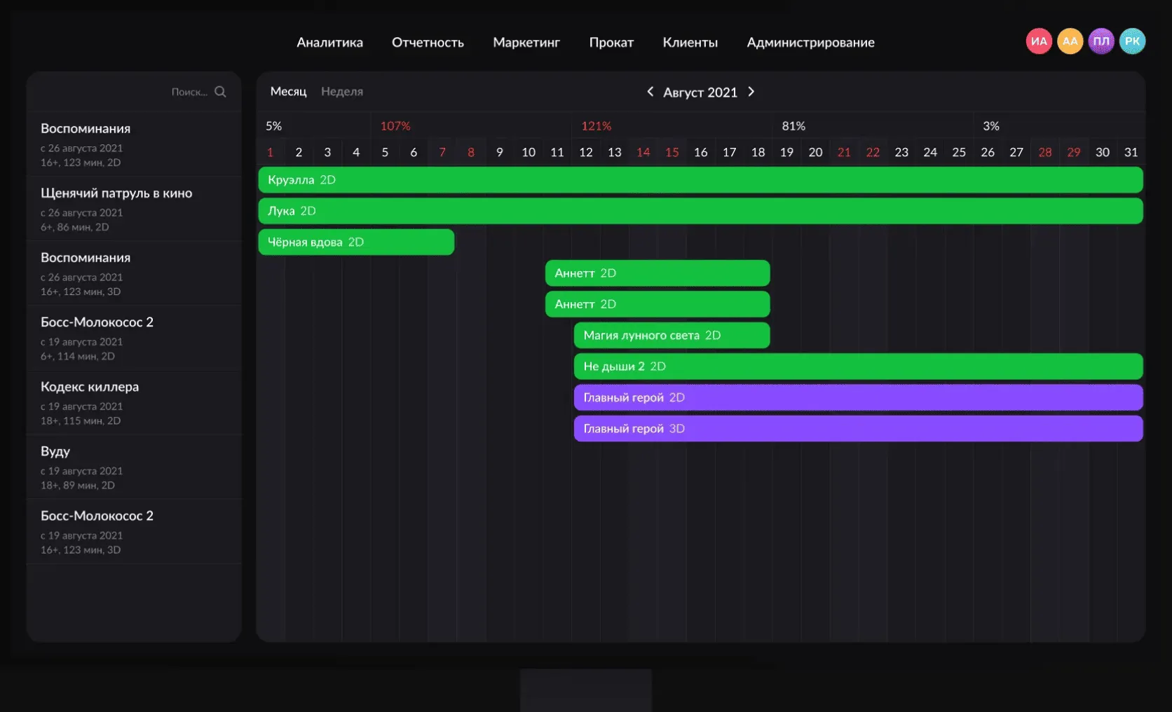This screenshot has width=1172, height=712.
Task: Click the 3% occupancy value
Action: click(x=991, y=126)
